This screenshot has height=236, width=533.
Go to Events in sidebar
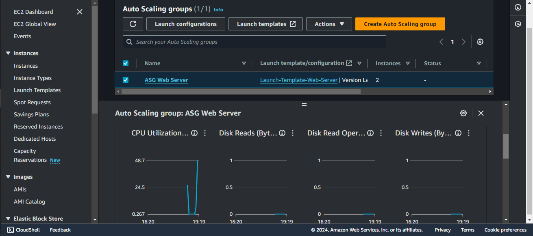[x=22, y=36]
